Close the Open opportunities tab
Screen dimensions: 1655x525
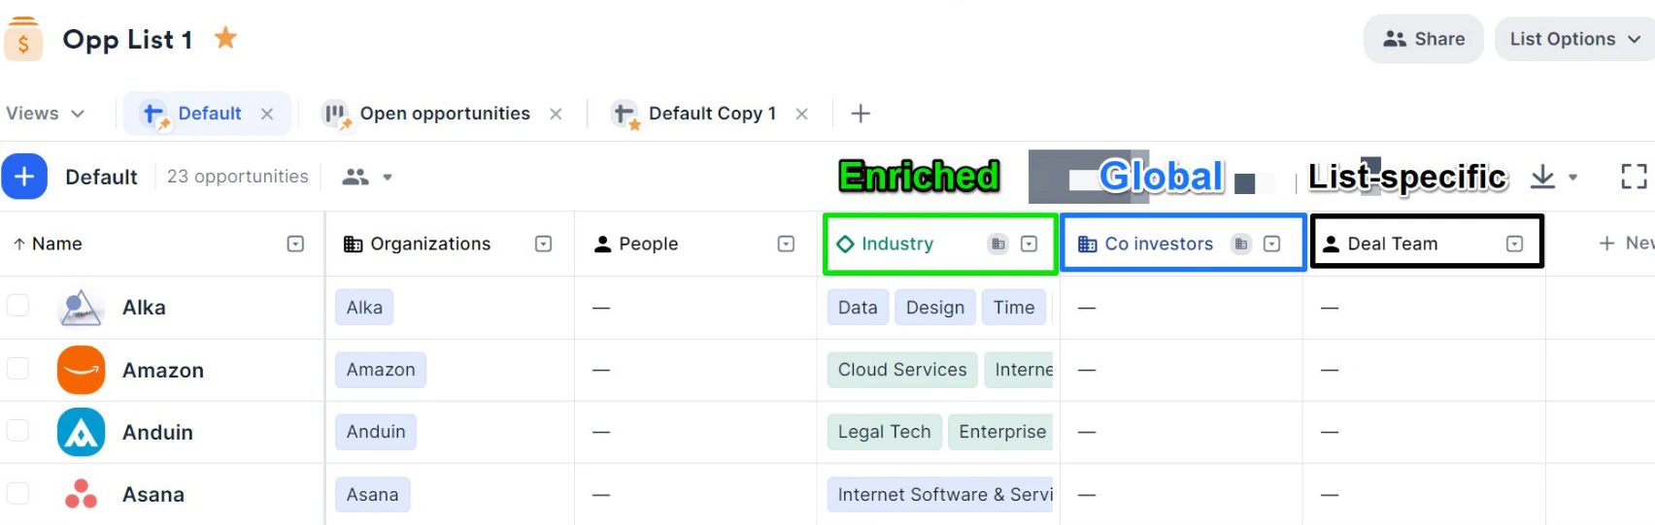556,114
